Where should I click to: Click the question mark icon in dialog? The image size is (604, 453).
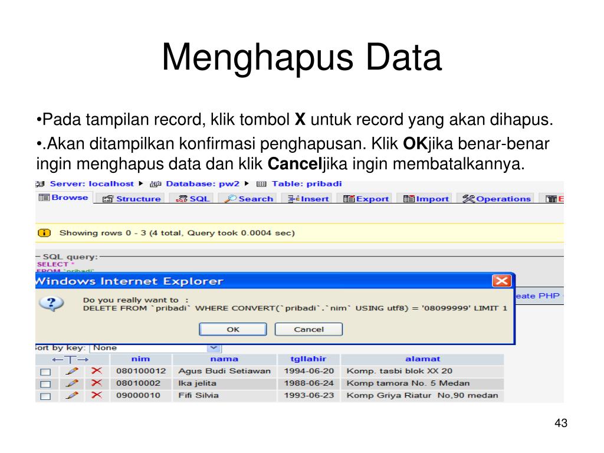[52, 303]
